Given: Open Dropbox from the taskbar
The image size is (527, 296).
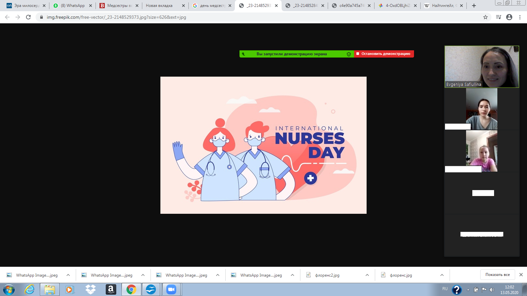Looking at the screenshot, I should (x=90, y=289).
